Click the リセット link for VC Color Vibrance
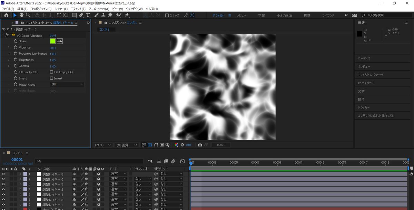414x210 pixels. (53, 35)
